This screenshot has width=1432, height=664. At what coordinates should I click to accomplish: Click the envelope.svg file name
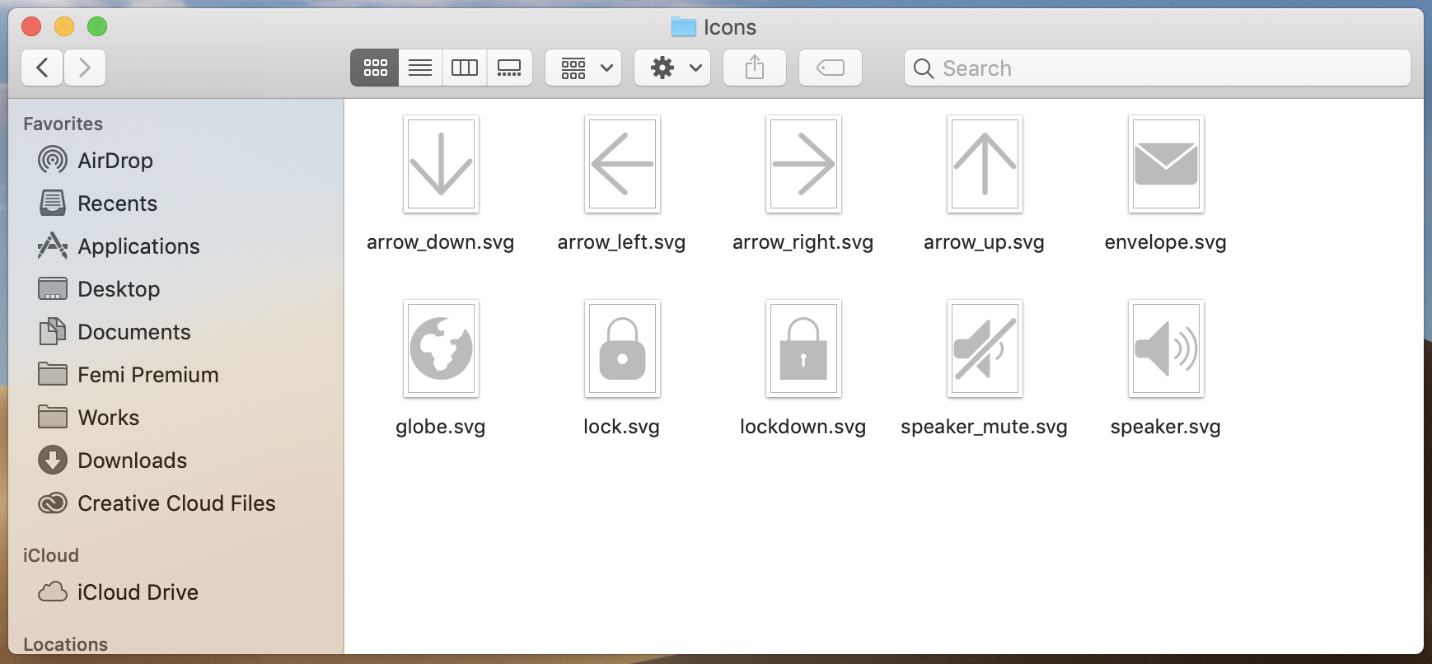1166,242
